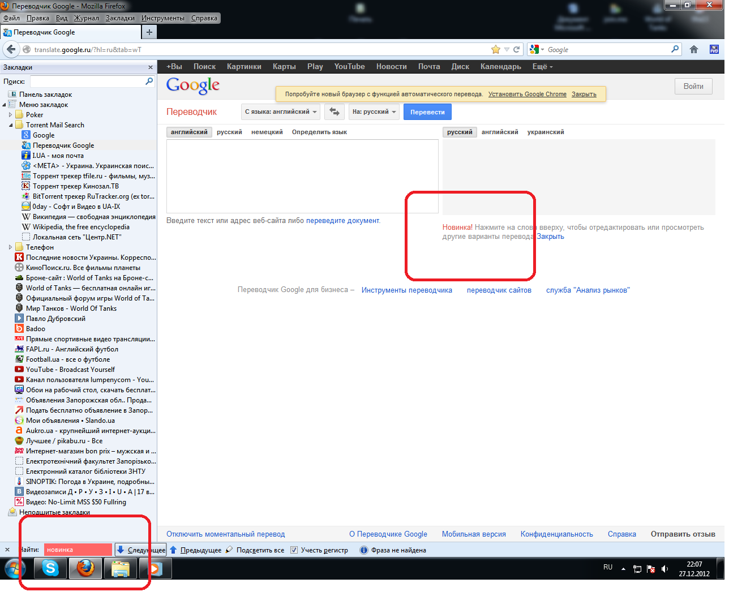Open the Мир Танков - World Of Tanks bookmark
729x600 pixels.
[x=66, y=308]
